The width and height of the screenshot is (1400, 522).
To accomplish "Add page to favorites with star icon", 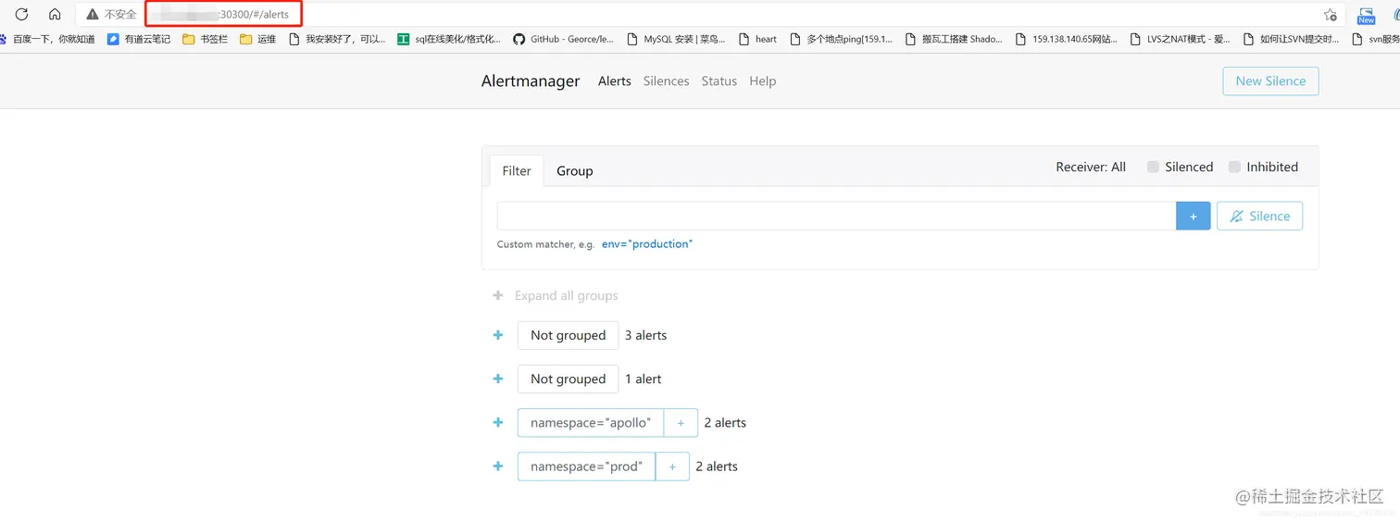I will pos(1330,15).
